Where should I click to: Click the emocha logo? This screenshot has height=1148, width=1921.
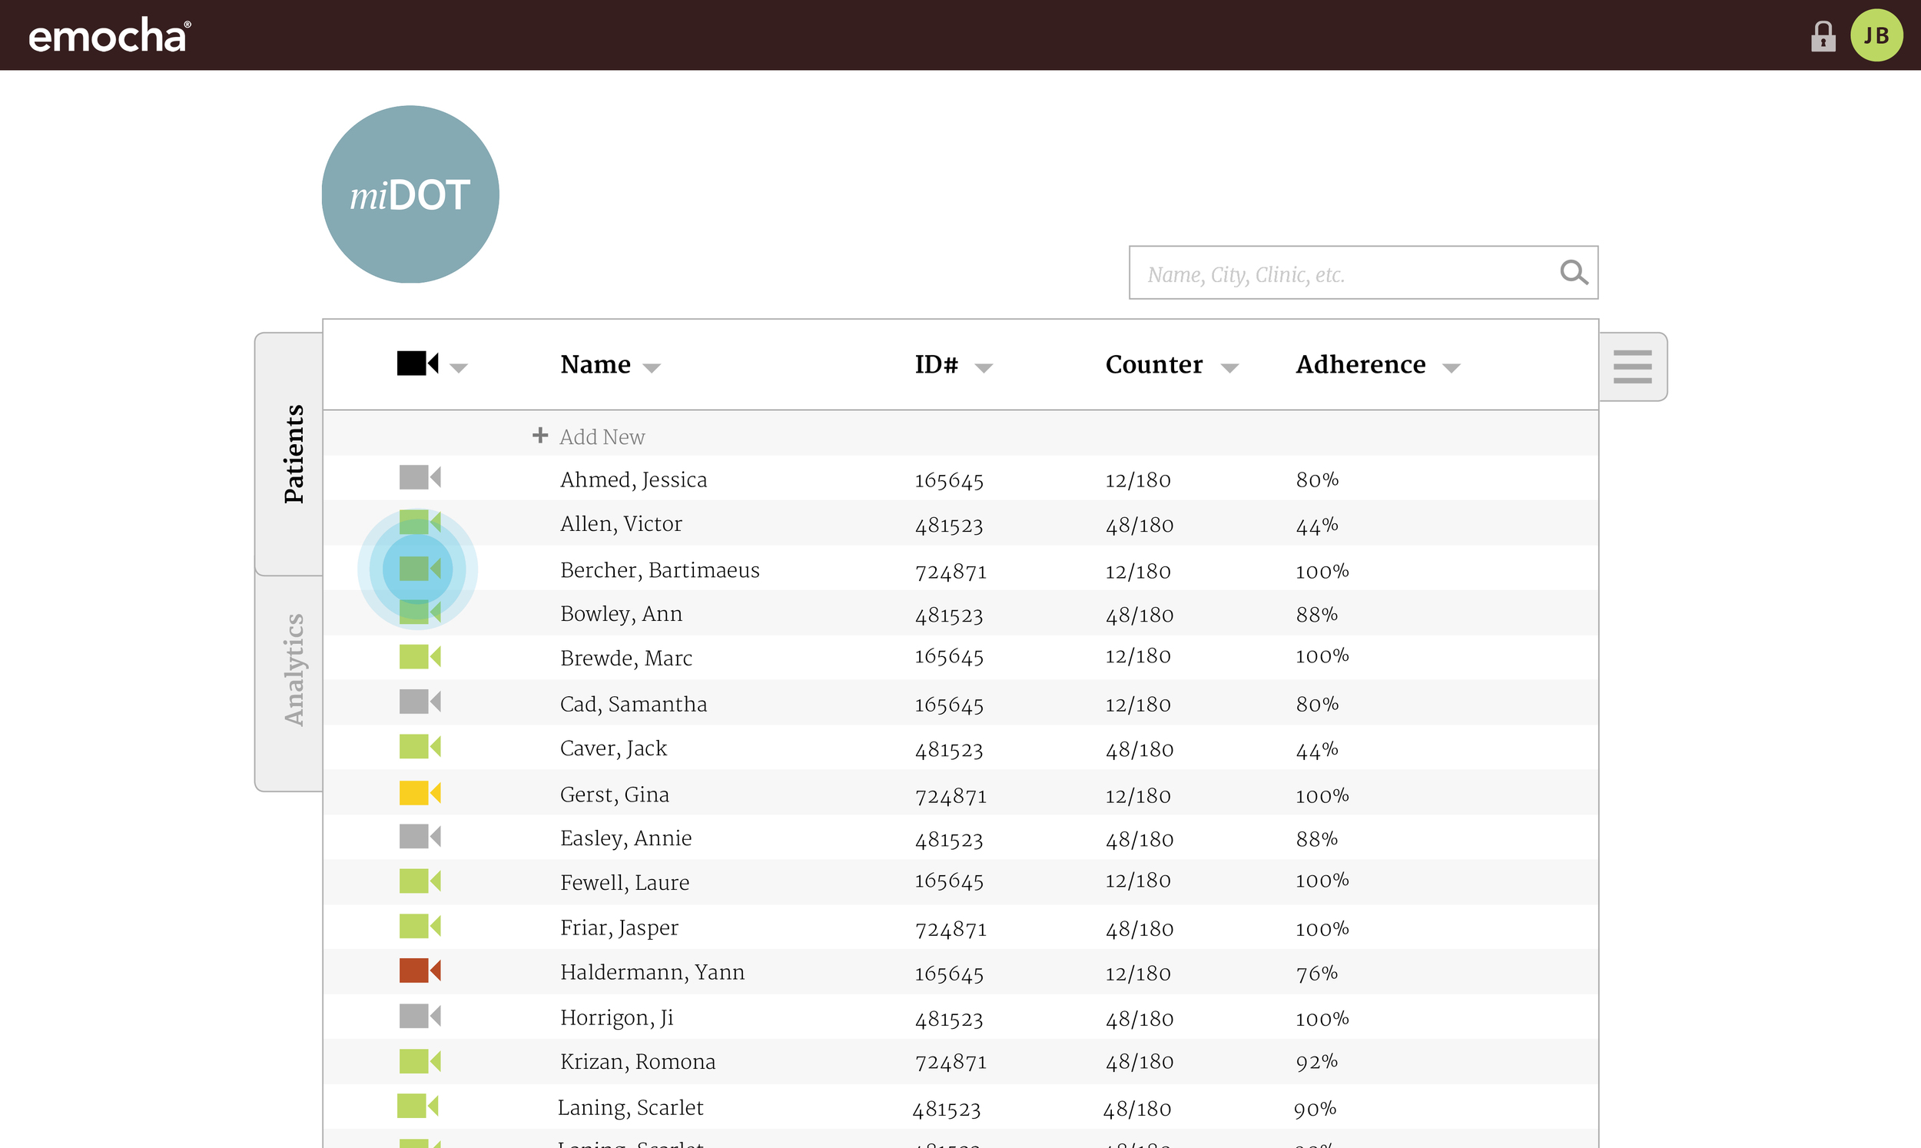(x=109, y=35)
